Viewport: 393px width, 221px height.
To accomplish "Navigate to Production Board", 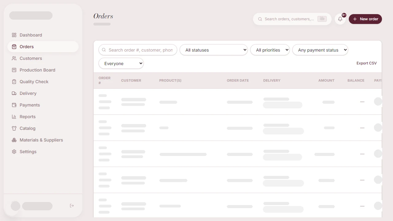I will 43,70.
